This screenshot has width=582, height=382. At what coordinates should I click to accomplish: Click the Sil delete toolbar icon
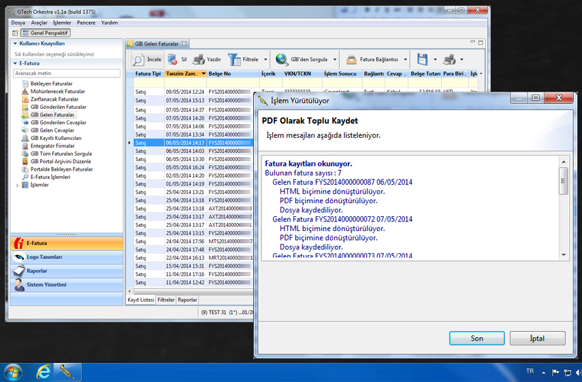(x=172, y=59)
